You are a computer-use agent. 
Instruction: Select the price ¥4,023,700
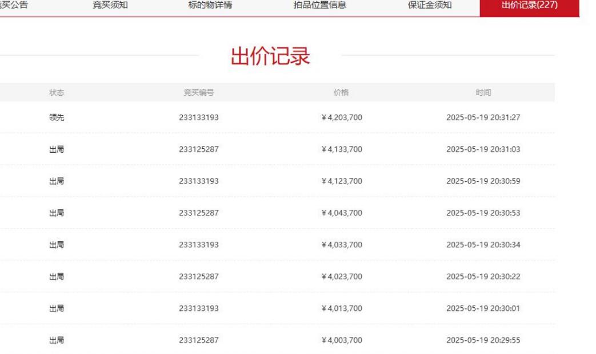coord(341,276)
